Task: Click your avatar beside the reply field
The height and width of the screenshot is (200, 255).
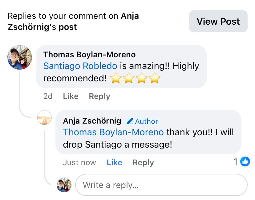Action: (x=64, y=185)
